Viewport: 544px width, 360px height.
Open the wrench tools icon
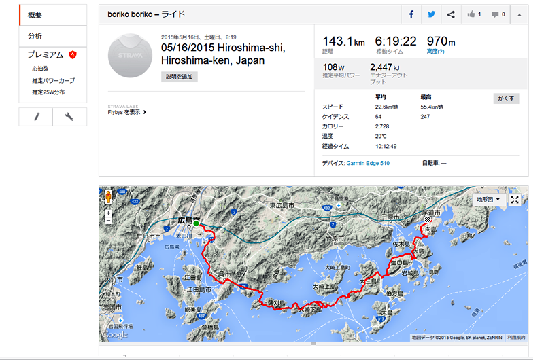tap(69, 117)
